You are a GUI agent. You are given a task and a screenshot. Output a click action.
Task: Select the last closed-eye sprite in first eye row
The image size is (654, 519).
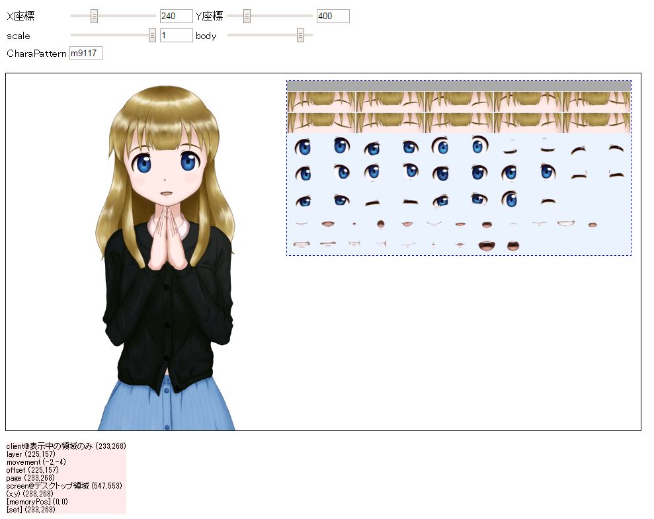click(x=616, y=149)
